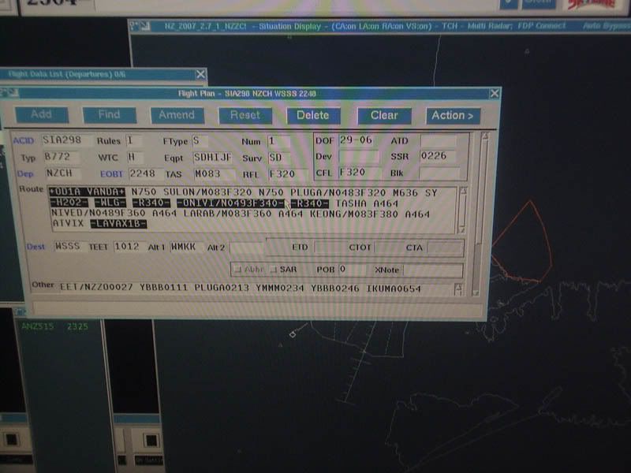631x473 pixels.
Task: Check the SAR checkbox
Action: click(x=274, y=269)
